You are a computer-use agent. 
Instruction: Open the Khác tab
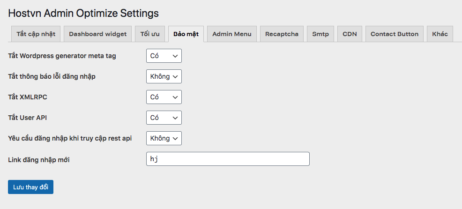440,34
